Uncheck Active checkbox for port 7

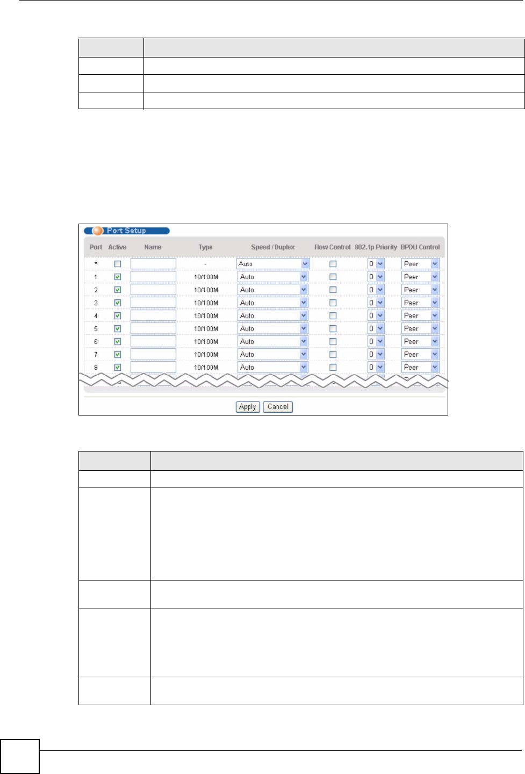point(118,354)
